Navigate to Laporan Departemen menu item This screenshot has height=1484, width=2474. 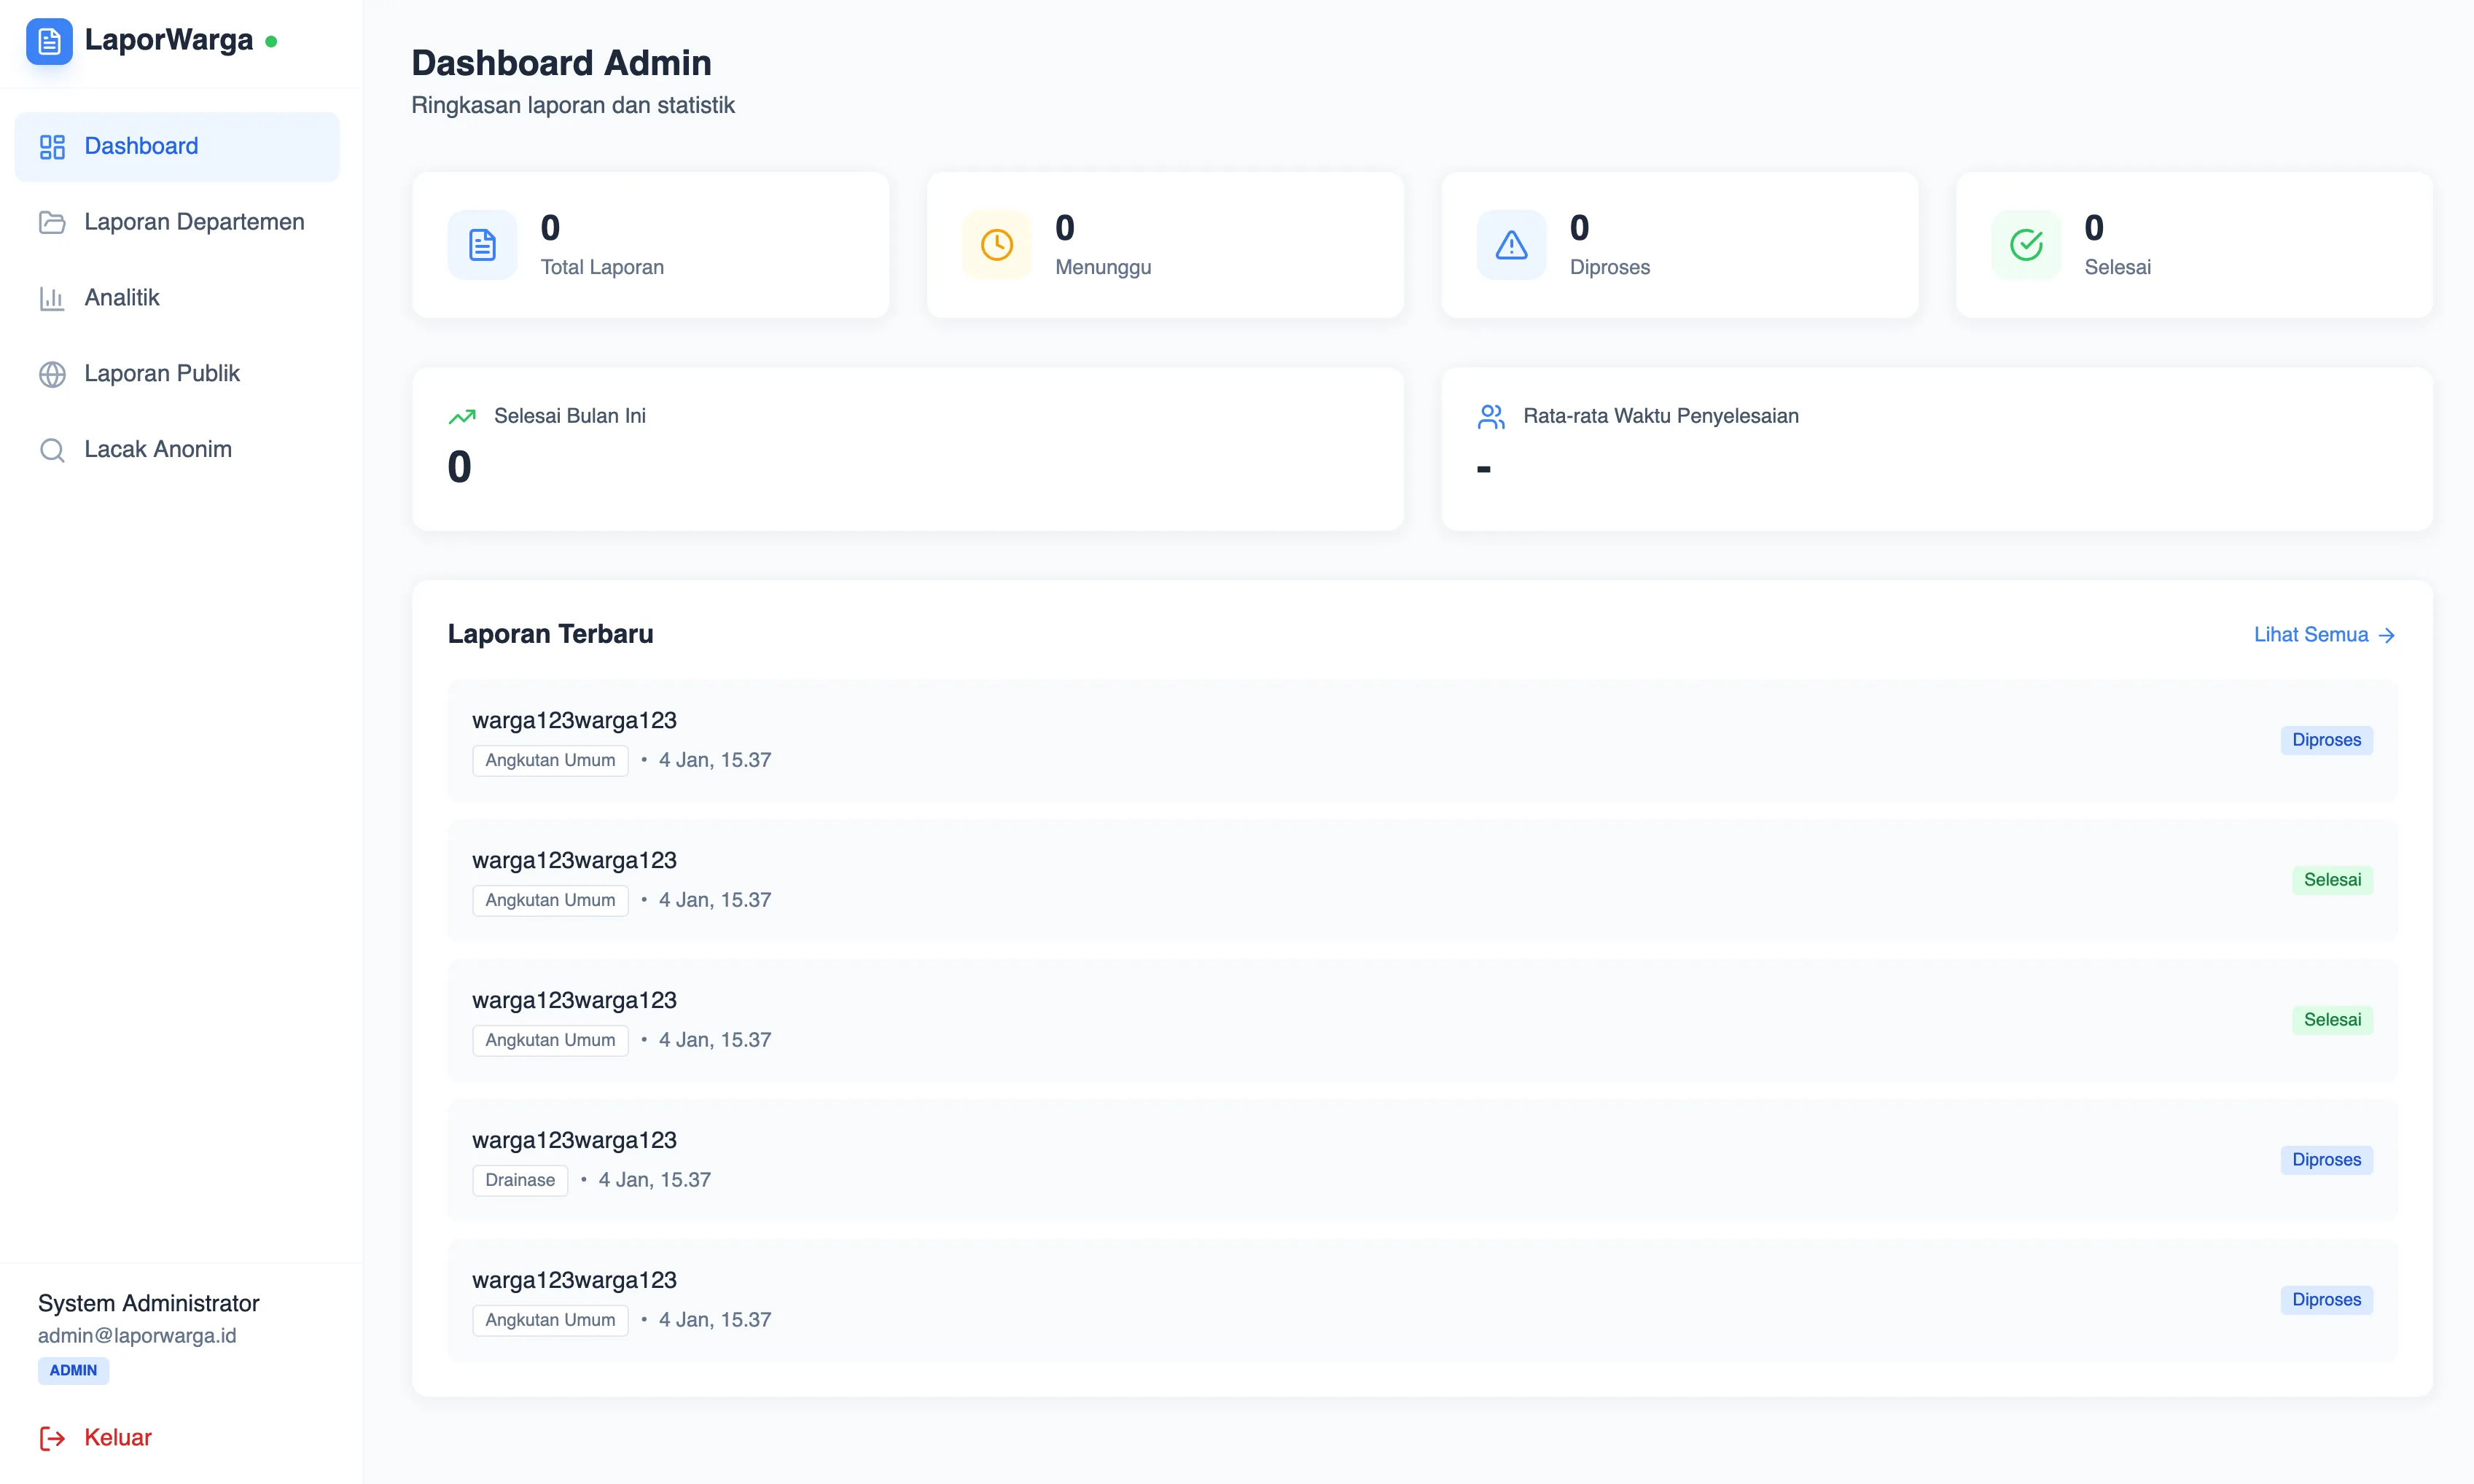click(194, 221)
